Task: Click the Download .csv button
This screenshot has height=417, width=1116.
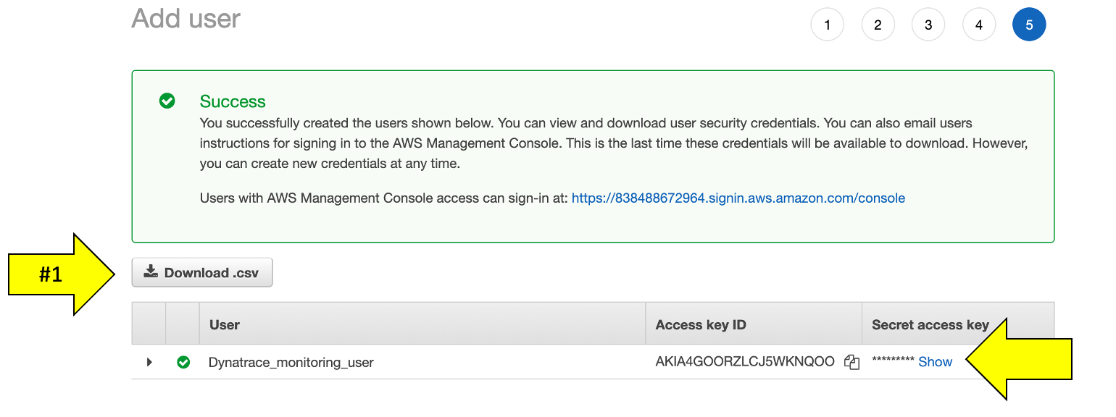Action: (202, 272)
